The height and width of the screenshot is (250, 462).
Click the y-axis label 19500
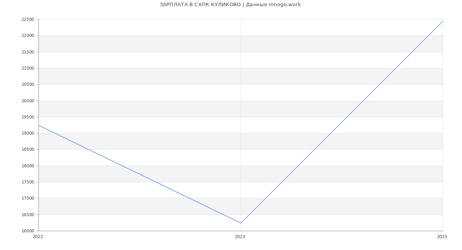pyautogui.click(x=28, y=117)
